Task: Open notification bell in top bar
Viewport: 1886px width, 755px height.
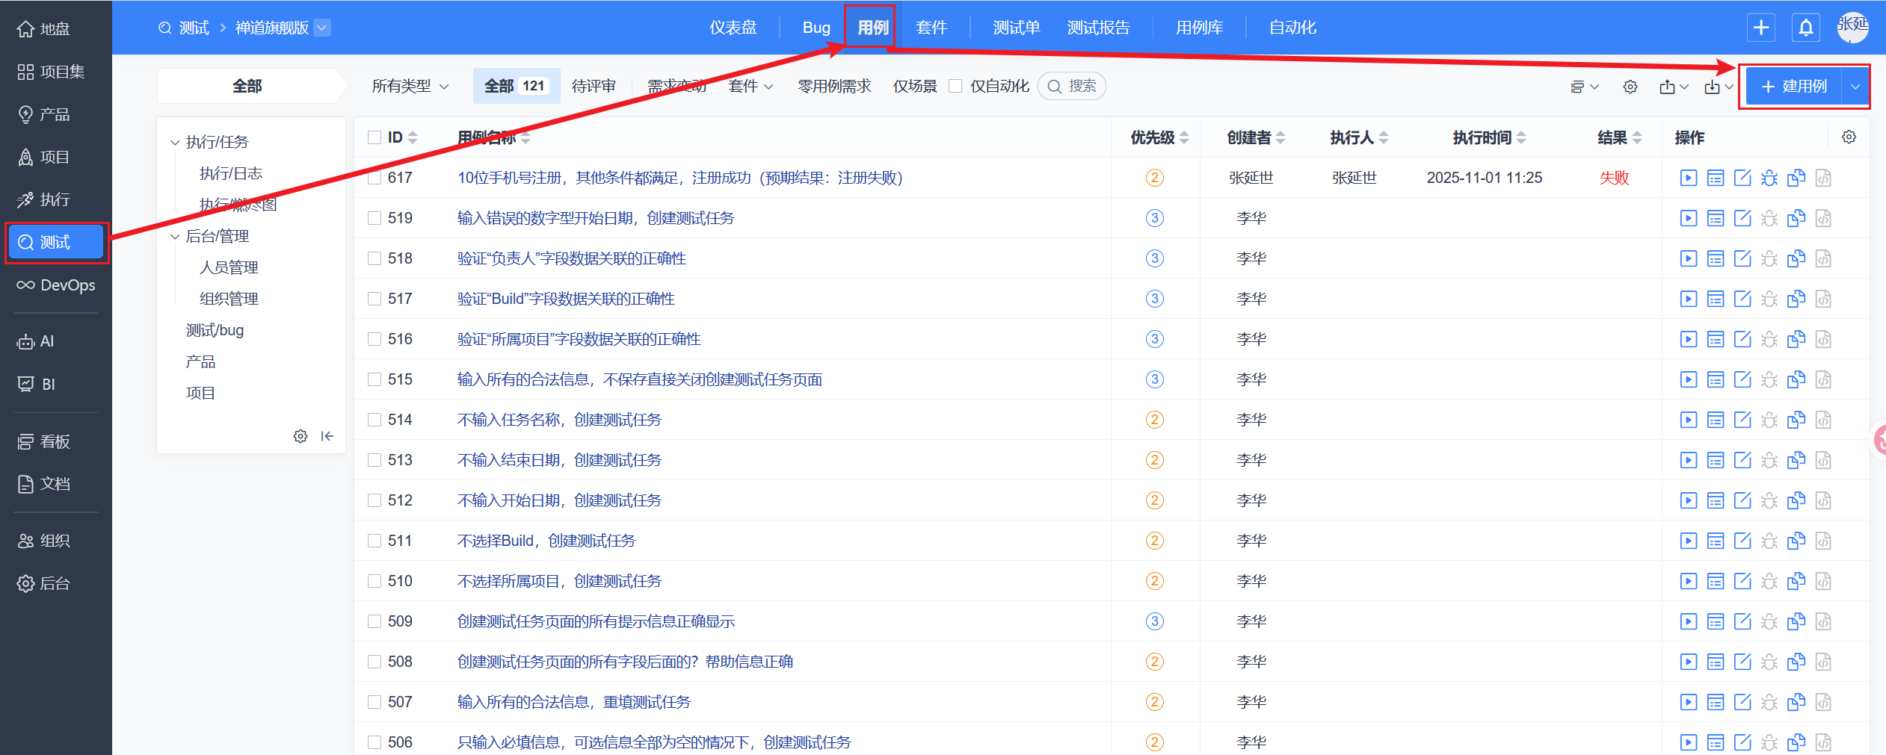Action: pyautogui.click(x=1805, y=28)
